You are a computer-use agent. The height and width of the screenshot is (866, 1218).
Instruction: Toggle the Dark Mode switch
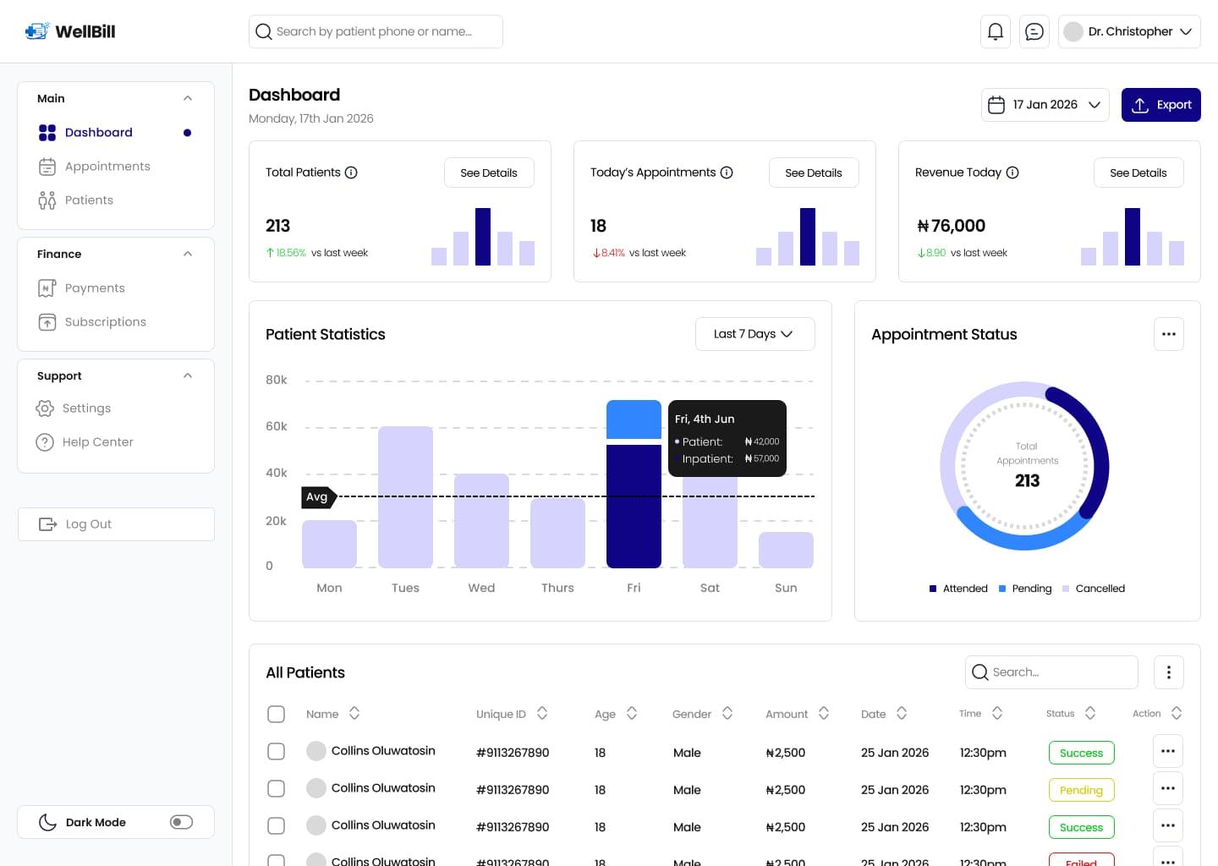(x=181, y=822)
